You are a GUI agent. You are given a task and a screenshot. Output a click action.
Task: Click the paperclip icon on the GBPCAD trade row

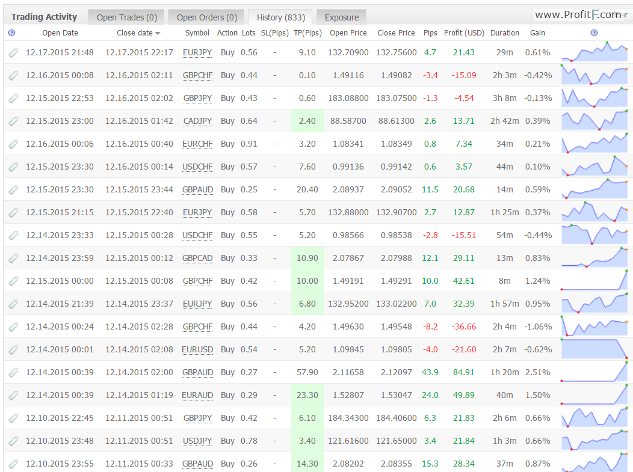[x=13, y=259]
